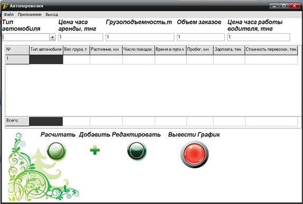Focus the Цена часа аренды field
Image resolution: width=303 pixels, height=204 pixels.
[x=81, y=37]
